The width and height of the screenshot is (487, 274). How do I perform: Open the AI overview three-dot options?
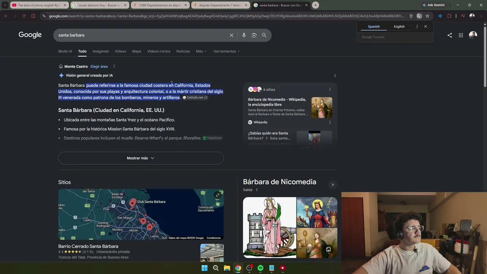[x=335, y=75]
